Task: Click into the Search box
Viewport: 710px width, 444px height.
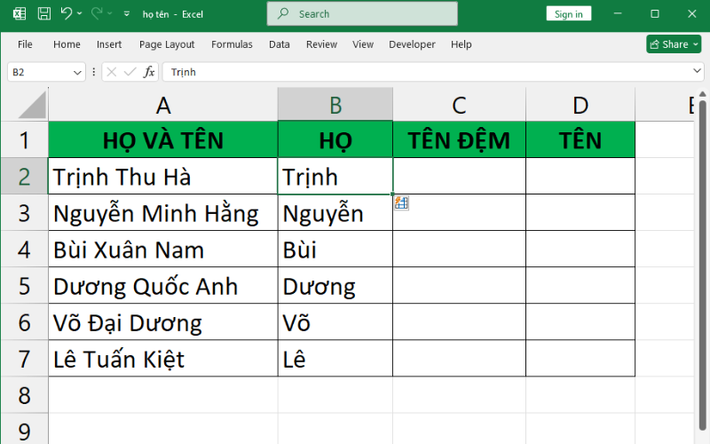Action: click(362, 13)
